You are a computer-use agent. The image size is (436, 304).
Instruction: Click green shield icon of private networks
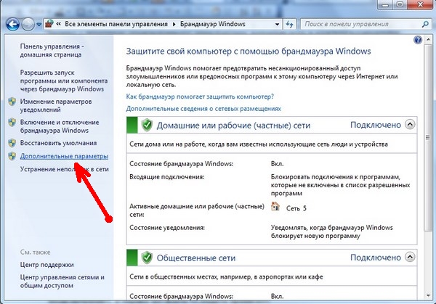point(147,125)
